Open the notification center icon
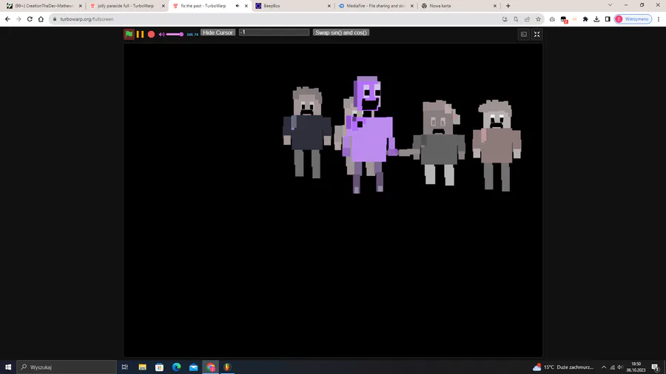Screen dimensions: 666x374 656,367
